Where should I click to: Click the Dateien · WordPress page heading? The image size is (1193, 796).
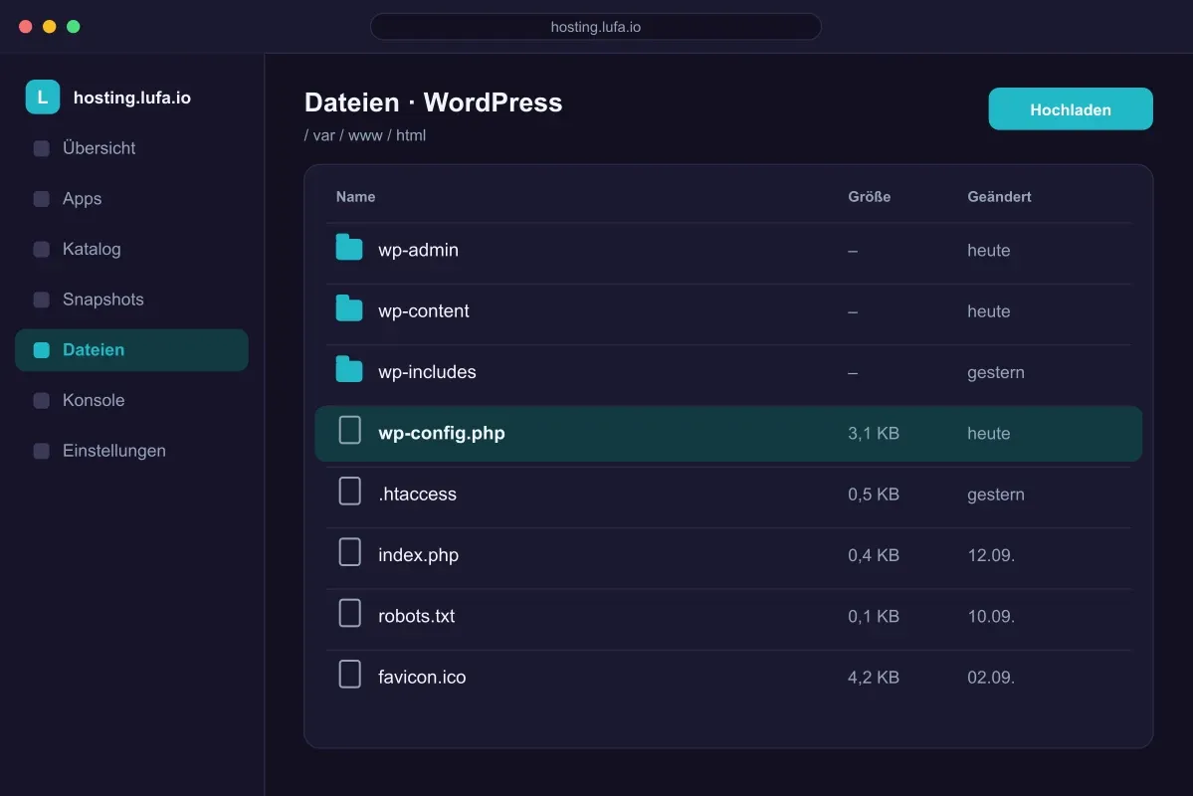[433, 101]
